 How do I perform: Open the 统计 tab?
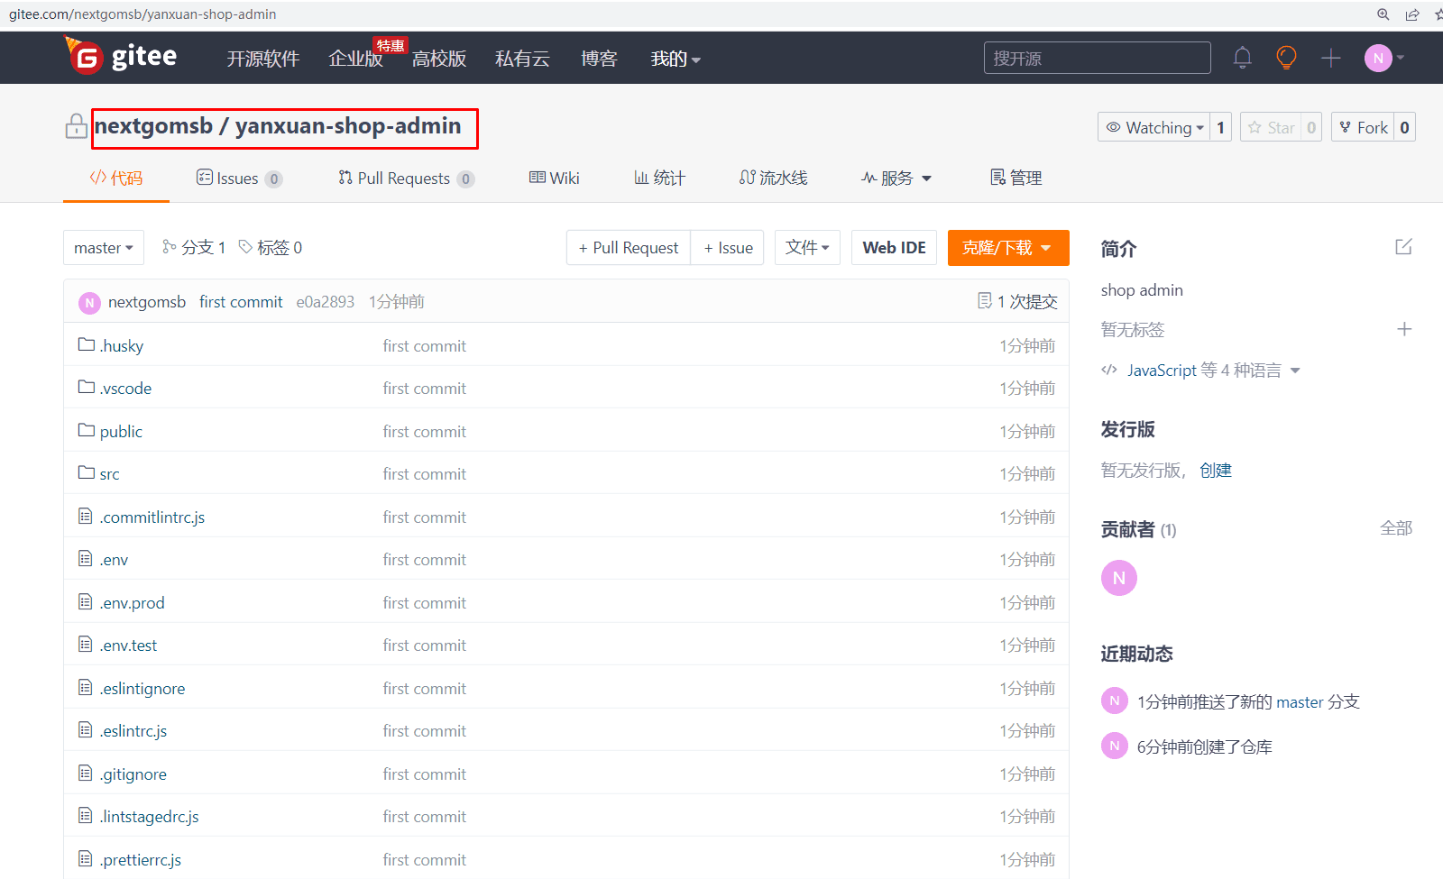pos(659,178)
